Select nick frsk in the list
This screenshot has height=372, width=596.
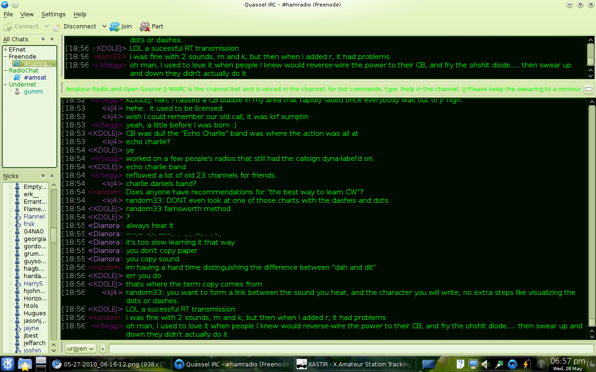(29, 224)
